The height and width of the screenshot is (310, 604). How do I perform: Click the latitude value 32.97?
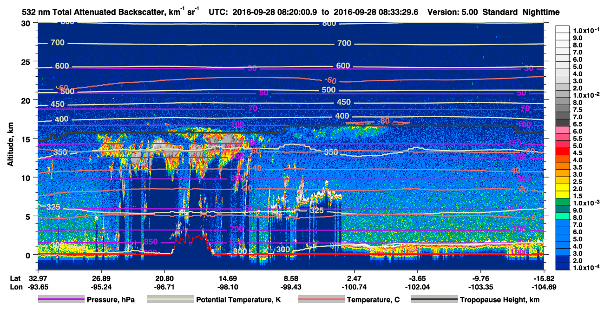[x=38, y=278]
